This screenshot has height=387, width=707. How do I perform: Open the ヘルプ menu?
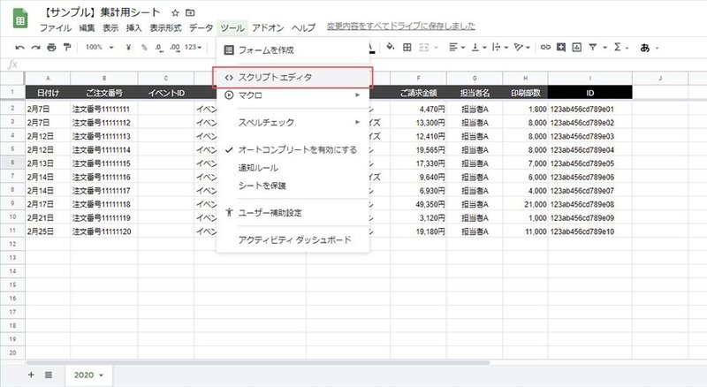[x=303, y=28]
